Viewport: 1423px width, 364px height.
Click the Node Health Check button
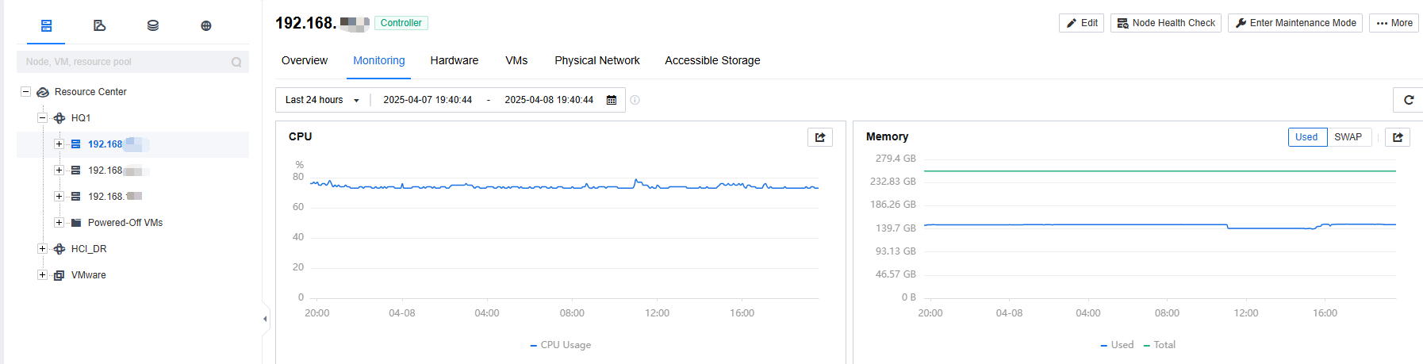click(1166, 23)
